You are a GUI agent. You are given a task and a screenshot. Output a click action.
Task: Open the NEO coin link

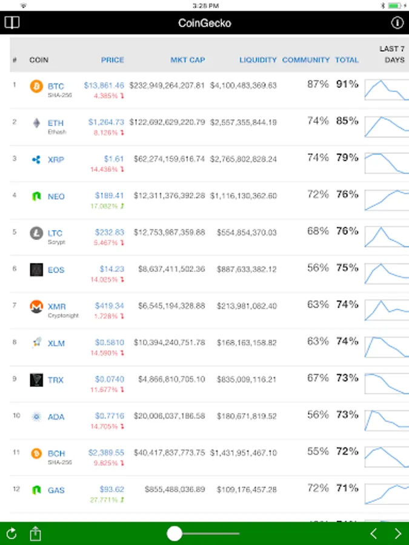[56, 197]
